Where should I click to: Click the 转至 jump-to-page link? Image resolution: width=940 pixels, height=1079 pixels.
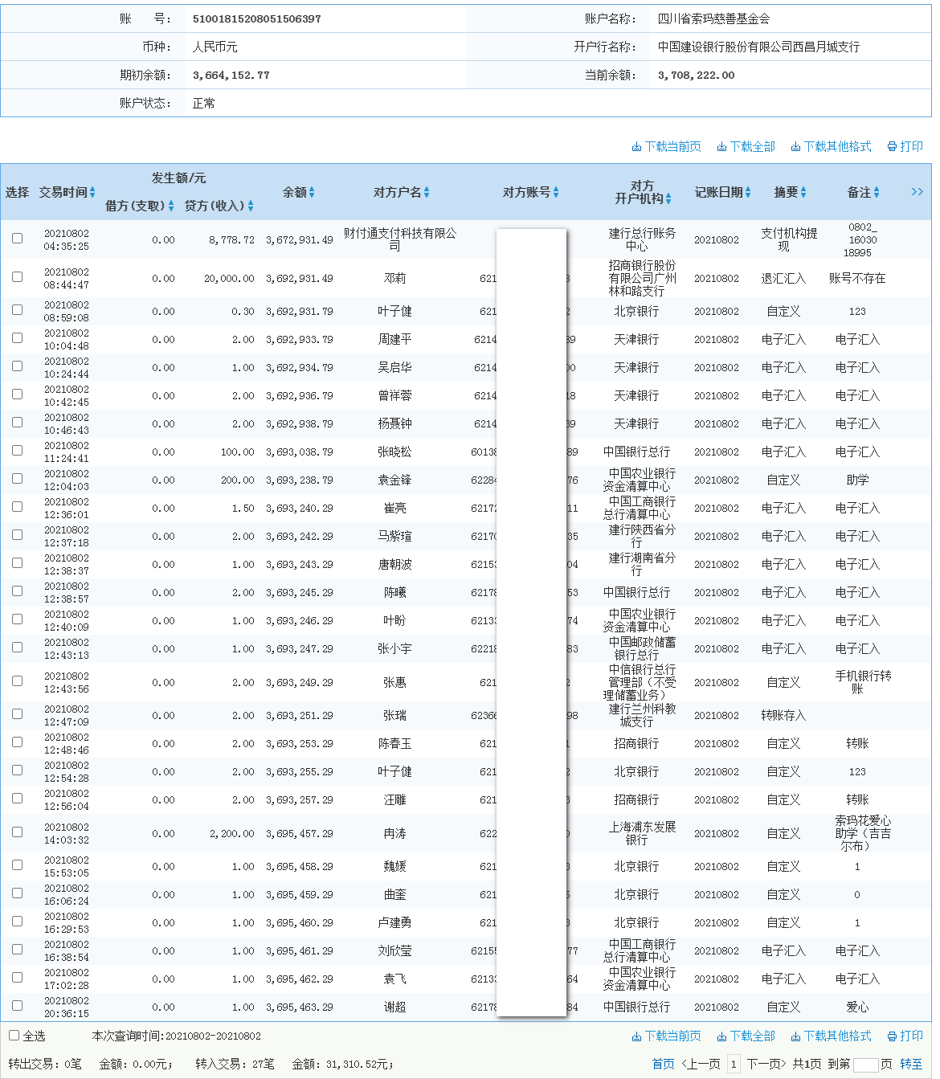click(x=911, y=1063)
